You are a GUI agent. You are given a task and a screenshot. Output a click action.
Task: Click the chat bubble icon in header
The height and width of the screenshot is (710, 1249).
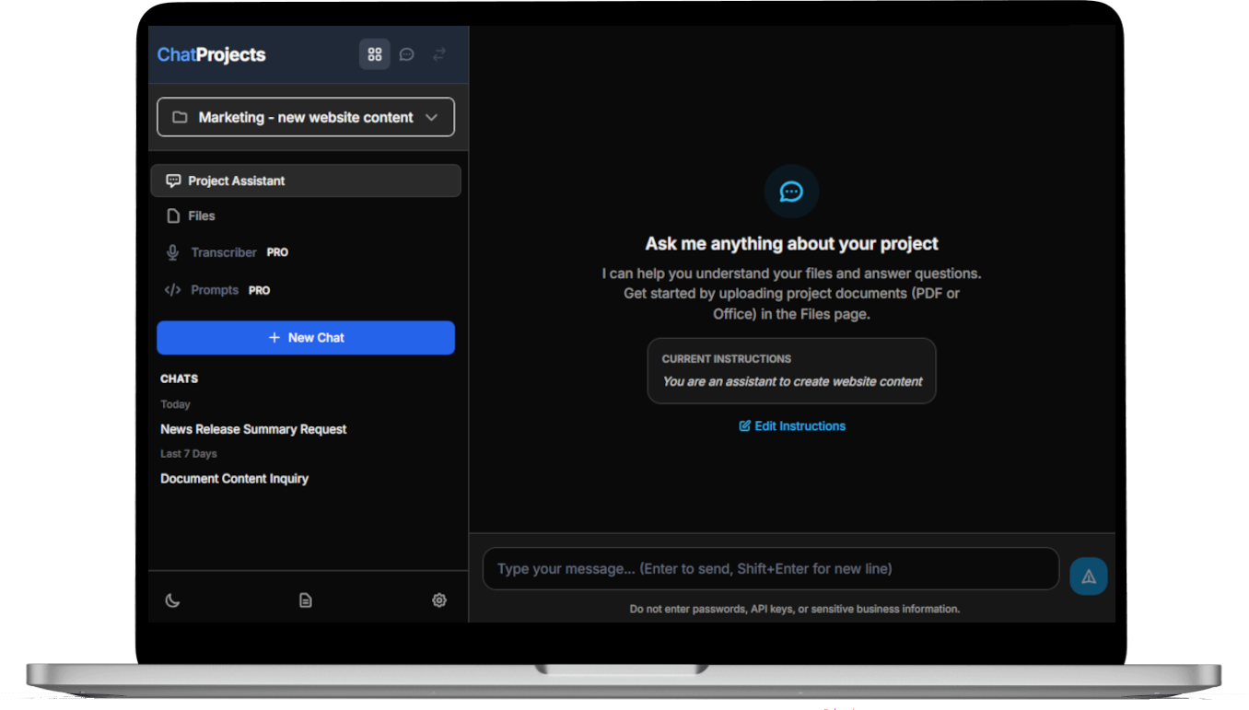[406, 55]
